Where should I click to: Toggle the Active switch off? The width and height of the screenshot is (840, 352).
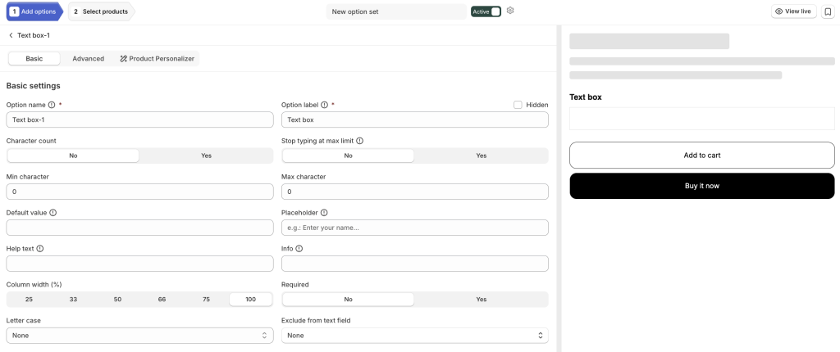[x=486, y=11]
